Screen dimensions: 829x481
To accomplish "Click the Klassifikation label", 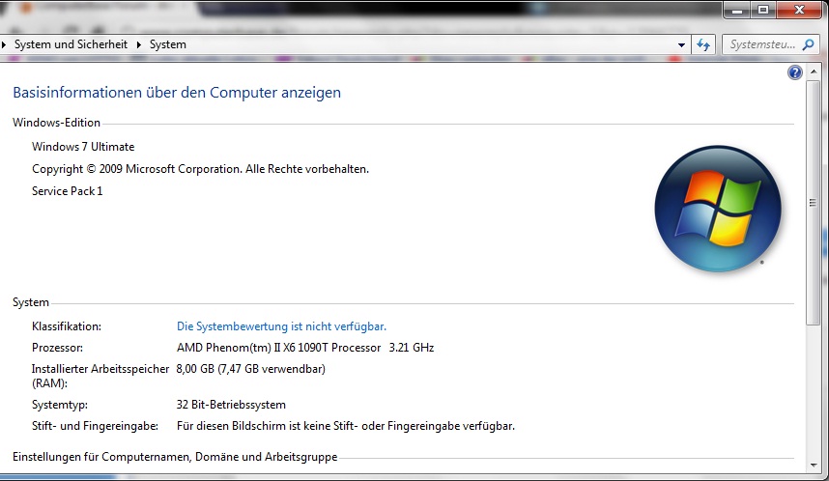I will coord(67,326).
